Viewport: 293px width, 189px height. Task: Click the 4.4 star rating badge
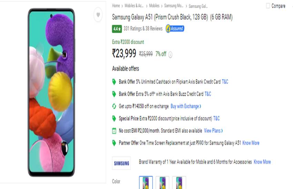click(117, 29)
